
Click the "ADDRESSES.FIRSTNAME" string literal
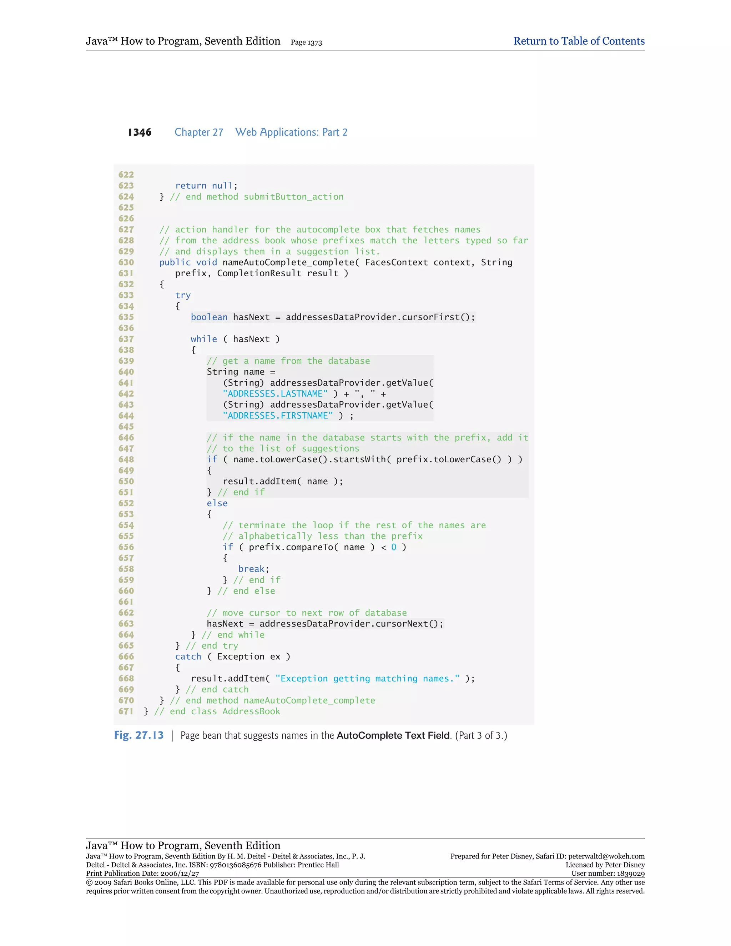[x=278, y=416]
